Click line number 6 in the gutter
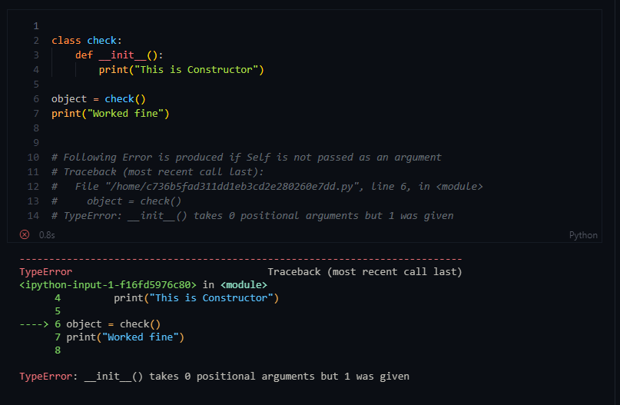 (36, 99)
